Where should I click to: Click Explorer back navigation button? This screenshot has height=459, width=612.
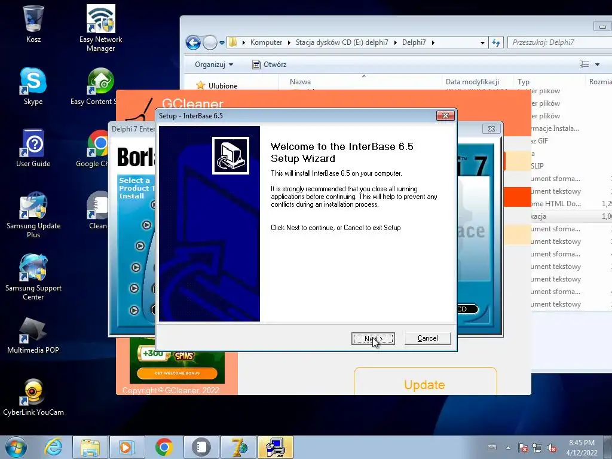(x=193, y=42)
